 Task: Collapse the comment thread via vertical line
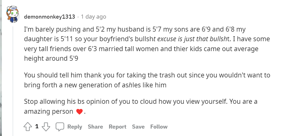click(x=13, y=81)
